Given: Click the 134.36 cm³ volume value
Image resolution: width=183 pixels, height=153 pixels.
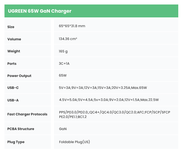Looking at the screenshot, I should [x=68, y=39].
